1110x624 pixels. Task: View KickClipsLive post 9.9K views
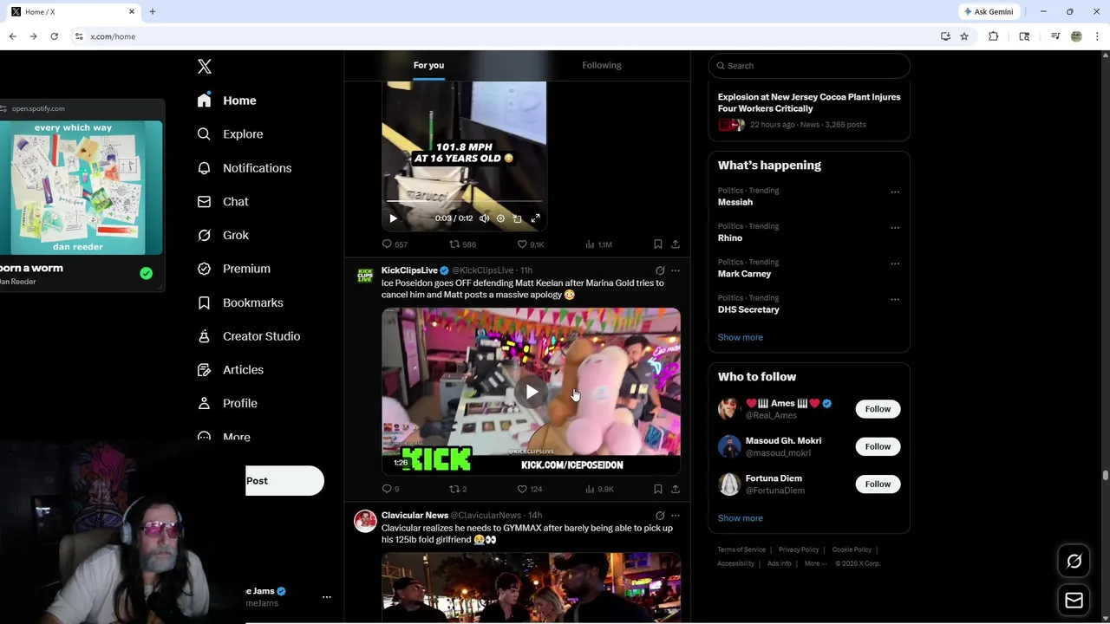pos(599,489)
